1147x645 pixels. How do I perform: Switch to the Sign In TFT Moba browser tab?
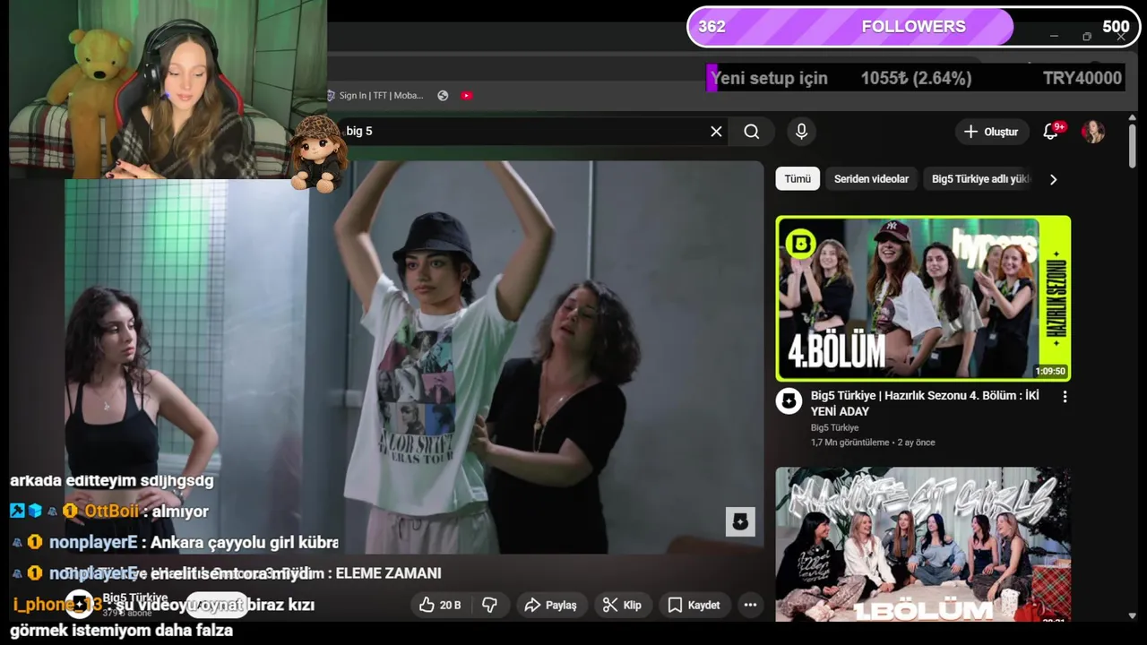tap(375, 96)
